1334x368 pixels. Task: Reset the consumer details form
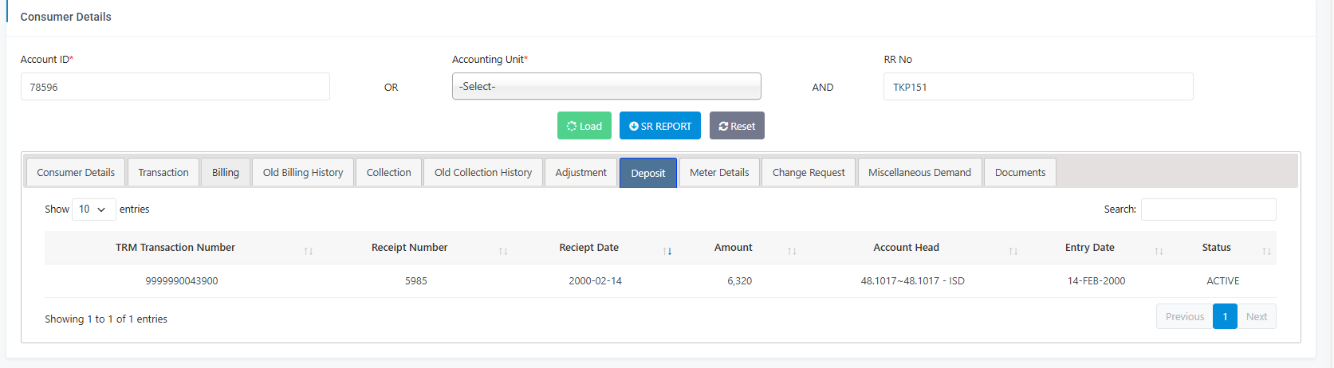pyautogui.click(x=737, y=126)
